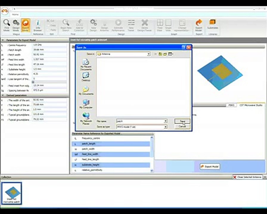Go to My Documents in Save As dialog
The image size is (267, 214).
click(86, 91)
